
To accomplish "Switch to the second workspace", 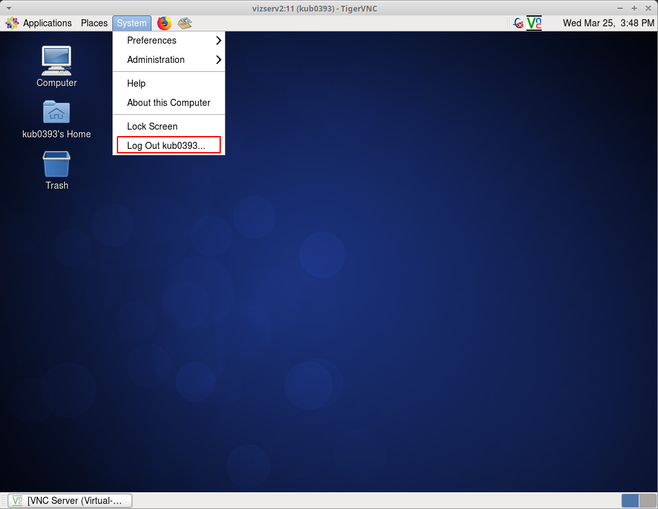I will pyautogui.click(x=648, y=501).
